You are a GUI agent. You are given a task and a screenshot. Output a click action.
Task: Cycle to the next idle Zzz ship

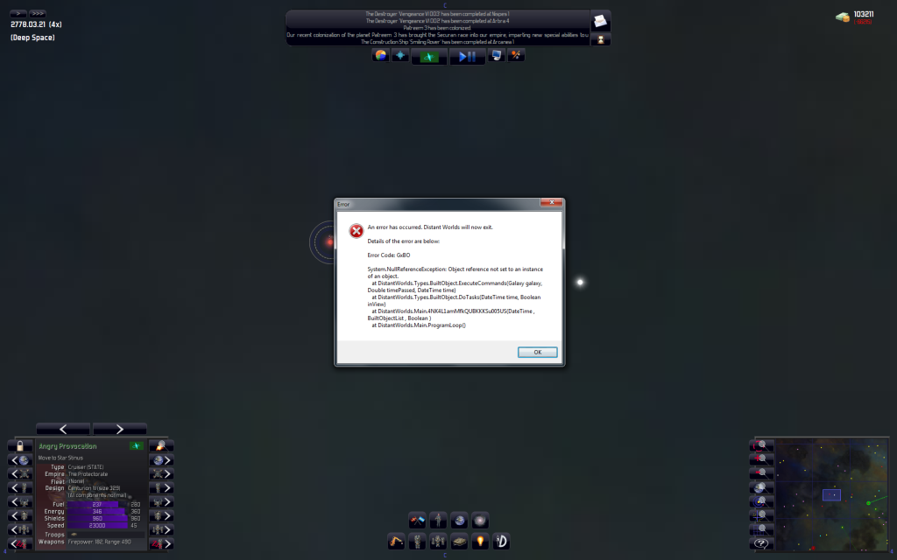(161, 543)
